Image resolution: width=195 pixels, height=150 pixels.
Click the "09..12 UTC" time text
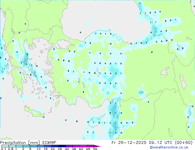coord(161,143)
